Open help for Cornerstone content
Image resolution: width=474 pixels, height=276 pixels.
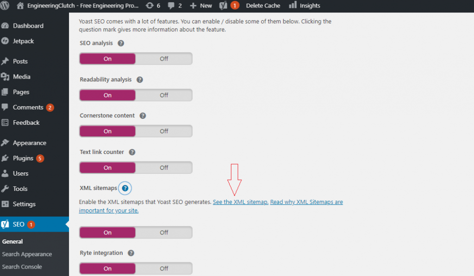[x=143, y=116]
